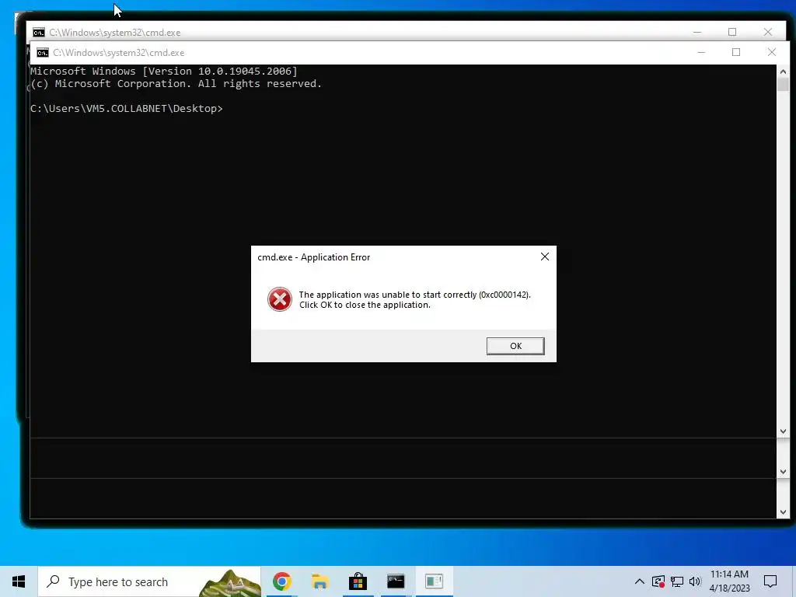Click the scrollbar thumb in cmd window
The width and height of the screenshot is (796, 597).
point(783,84)
